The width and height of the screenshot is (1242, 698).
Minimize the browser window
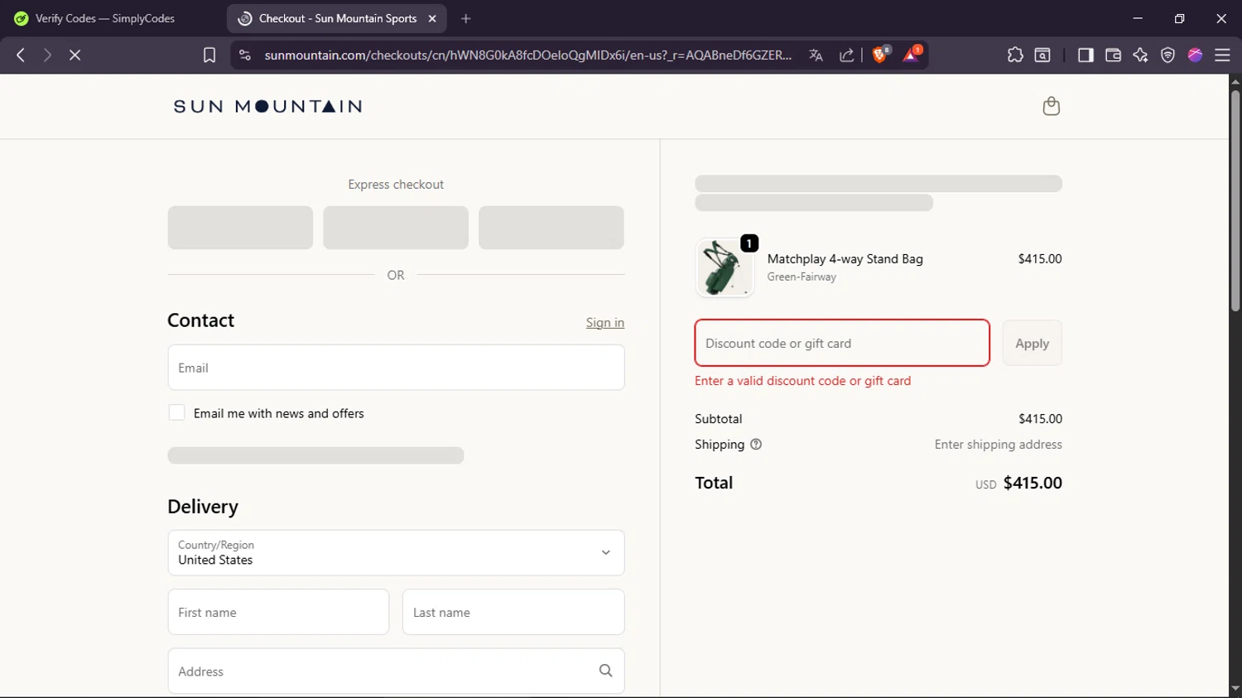click(x=1138, y=18)
